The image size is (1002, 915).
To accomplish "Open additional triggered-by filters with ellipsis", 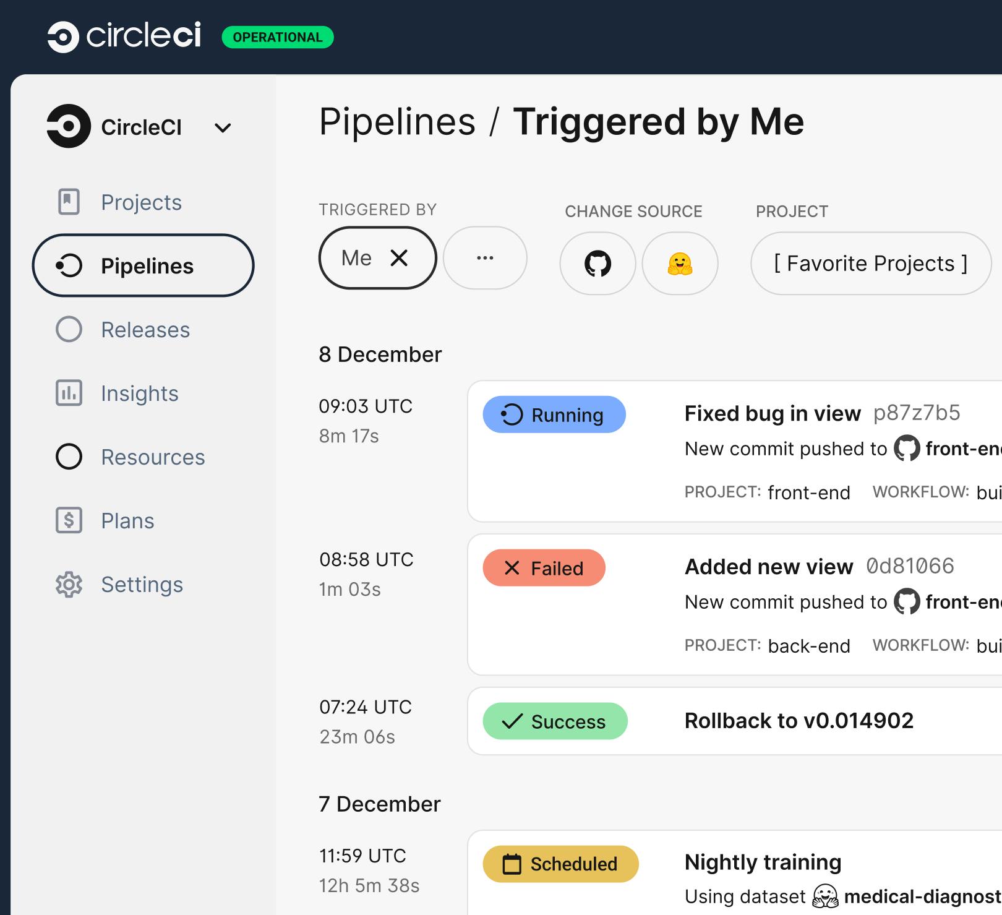I will tap(485, 258).
